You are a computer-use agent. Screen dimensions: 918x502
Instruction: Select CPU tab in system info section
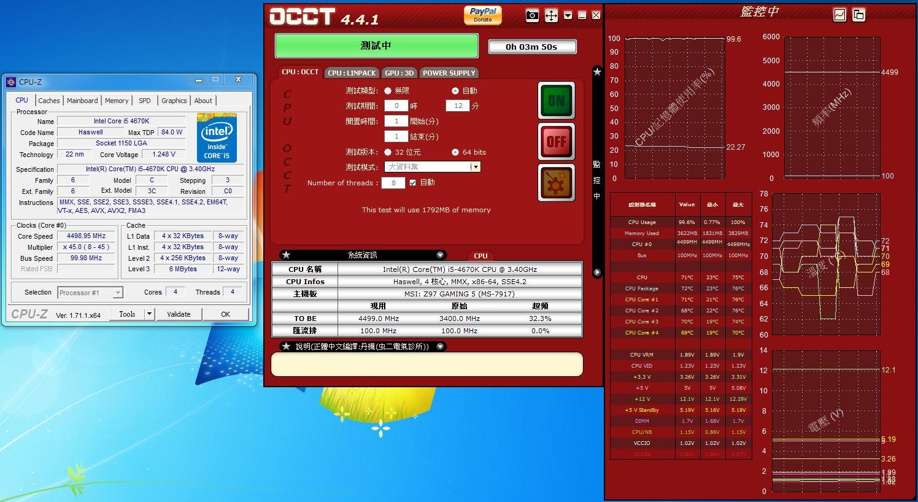point(480,256)
